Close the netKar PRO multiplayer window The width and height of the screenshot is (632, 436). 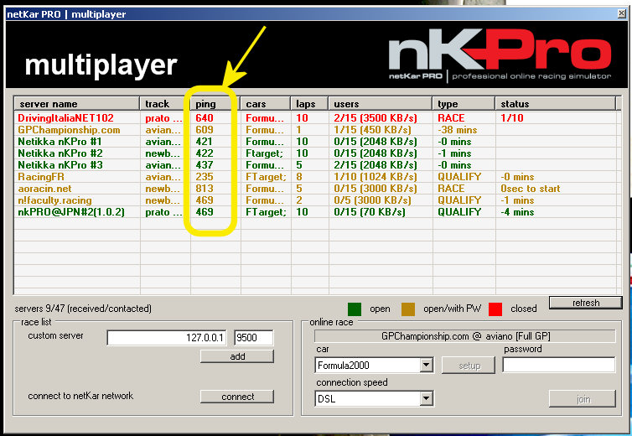click(x=621, y=13)
